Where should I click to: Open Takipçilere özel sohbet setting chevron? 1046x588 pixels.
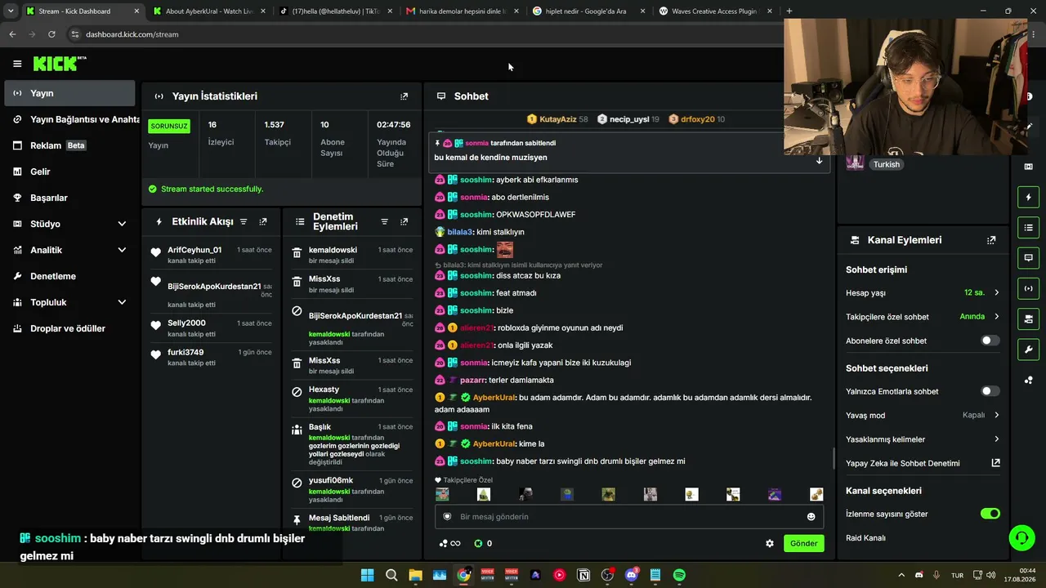[996, 317]
